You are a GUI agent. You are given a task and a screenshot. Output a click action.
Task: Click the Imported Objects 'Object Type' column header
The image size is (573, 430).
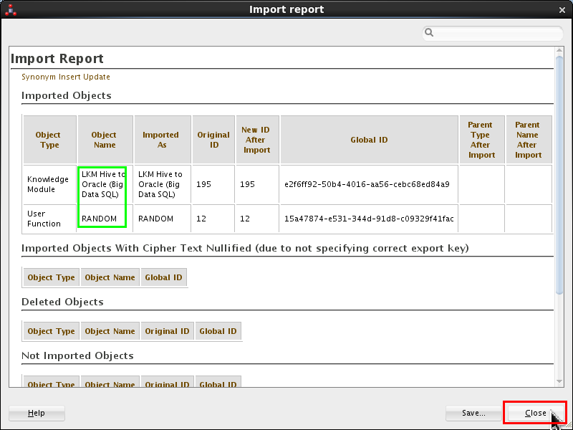coord(49,140)
